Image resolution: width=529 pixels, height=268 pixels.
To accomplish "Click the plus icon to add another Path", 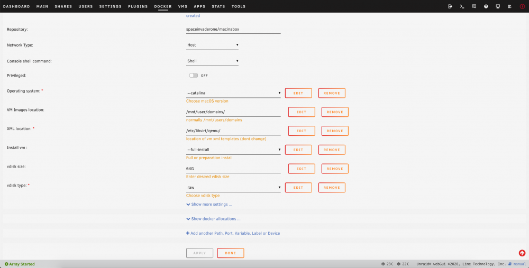I will click(x=188, y=233).
